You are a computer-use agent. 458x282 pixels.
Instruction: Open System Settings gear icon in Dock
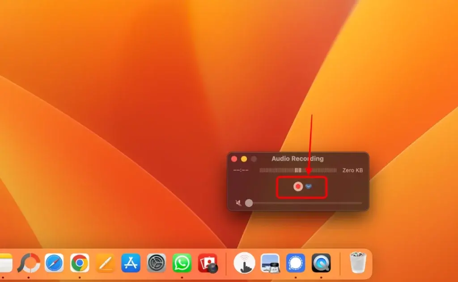coord(157,263)
